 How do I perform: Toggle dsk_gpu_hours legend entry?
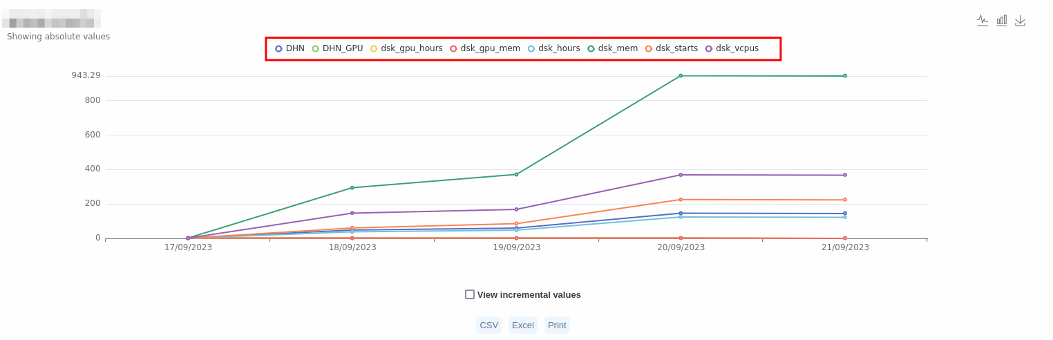click(406, 48)
